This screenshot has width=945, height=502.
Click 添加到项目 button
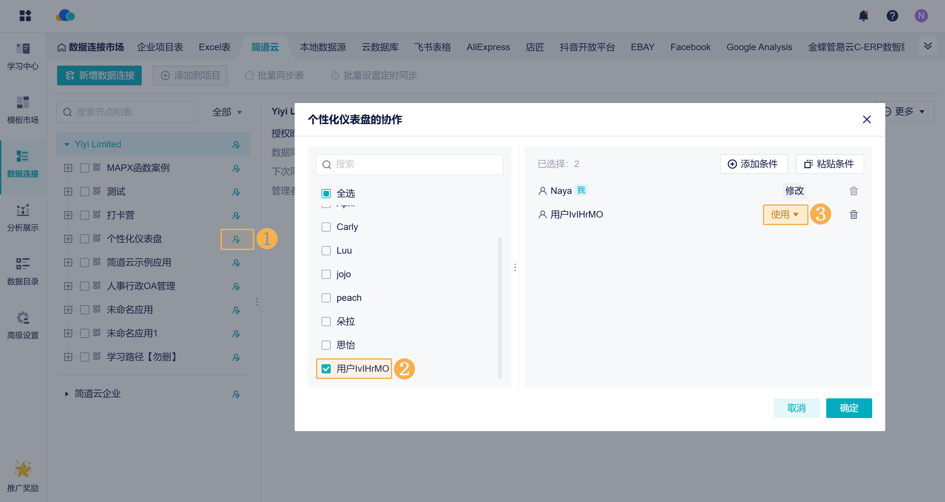(x=190, y=75)
